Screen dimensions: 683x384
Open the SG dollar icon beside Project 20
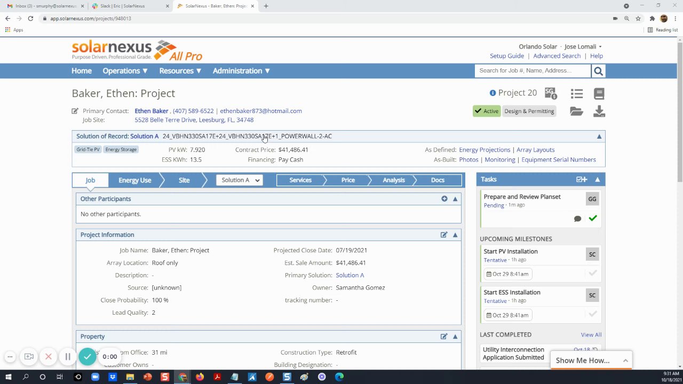point(551,93)
